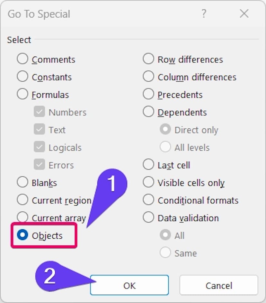Select the Data validation option
266x303 pixels.
click(x=148, y=217)
